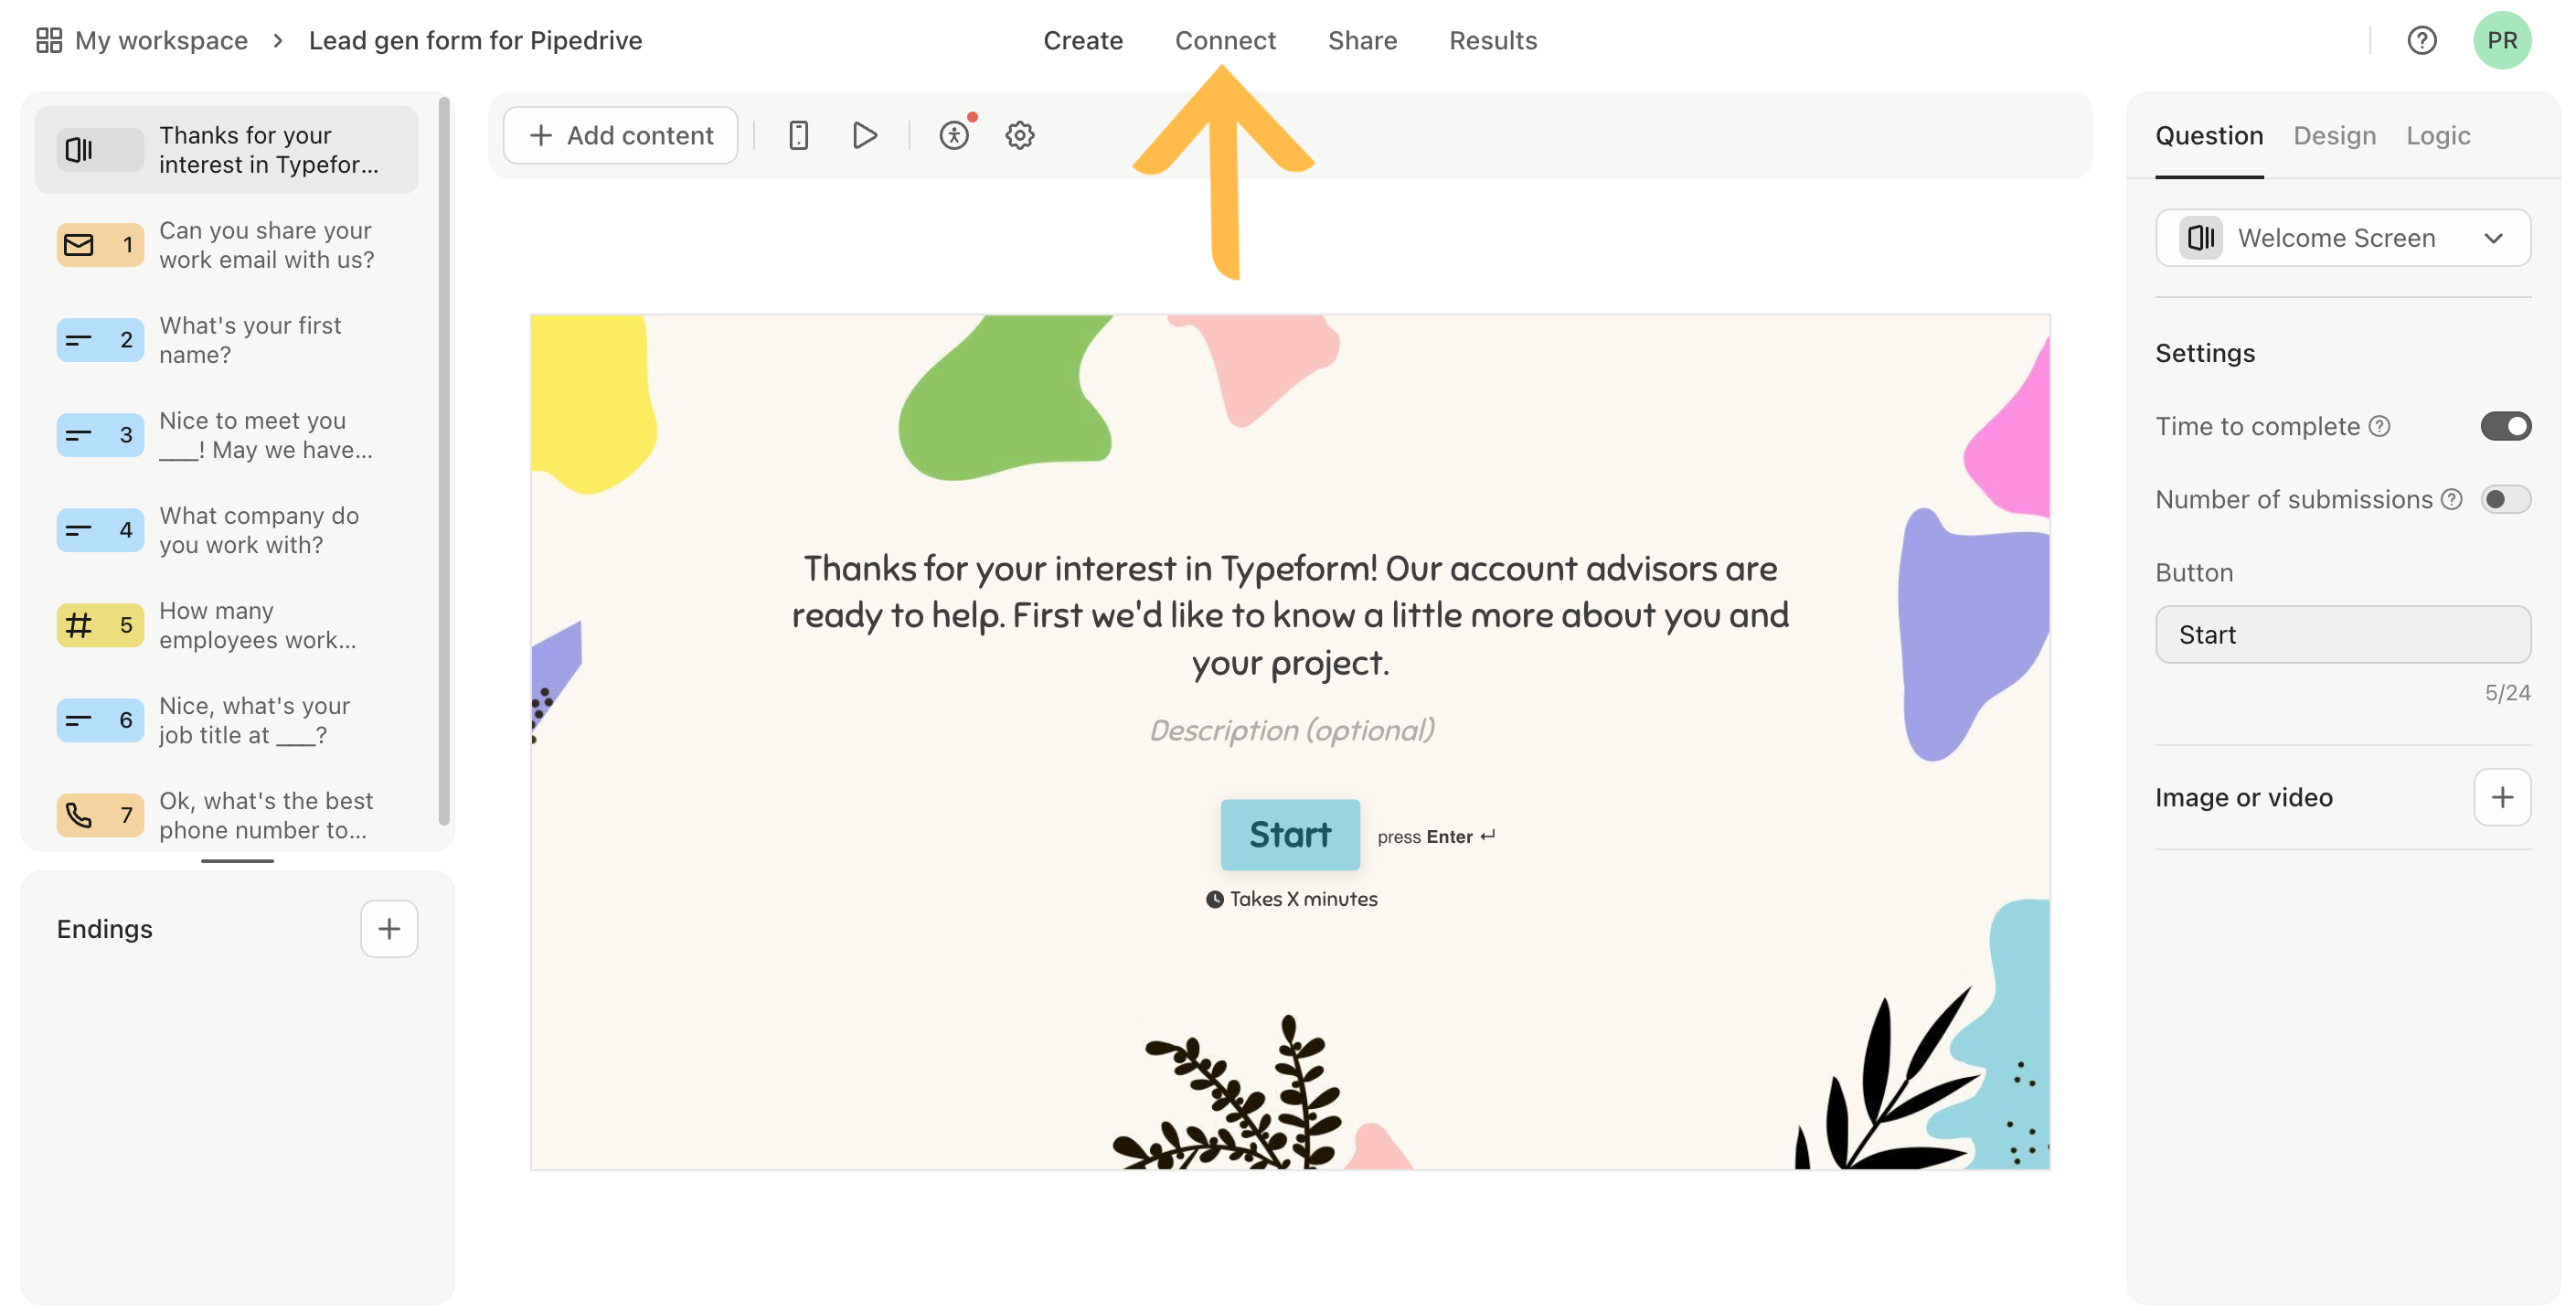The width and height of the screenshot is (2576, 1311).
Task: Open form settings gear icon
Action: (x=1019, y=135)
